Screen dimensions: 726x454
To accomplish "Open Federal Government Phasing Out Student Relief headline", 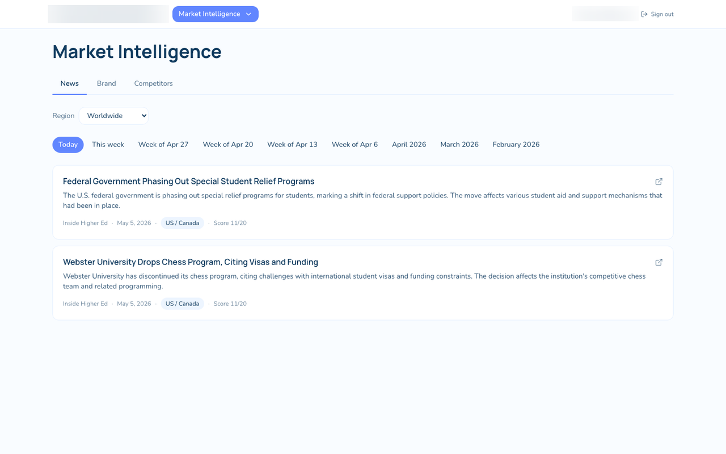I will click(x=188, y=182).
